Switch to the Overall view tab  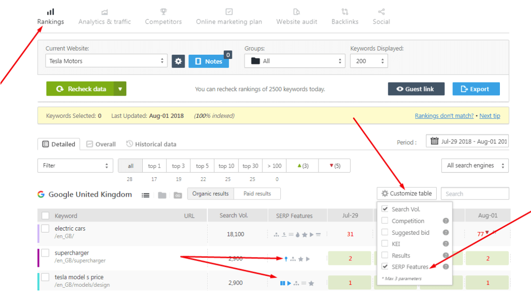(101, 144)
